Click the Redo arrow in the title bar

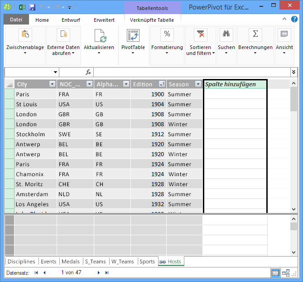click(x=57, y=7)
